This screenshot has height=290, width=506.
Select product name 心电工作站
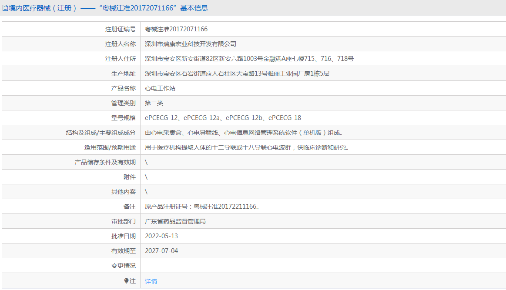160,88
